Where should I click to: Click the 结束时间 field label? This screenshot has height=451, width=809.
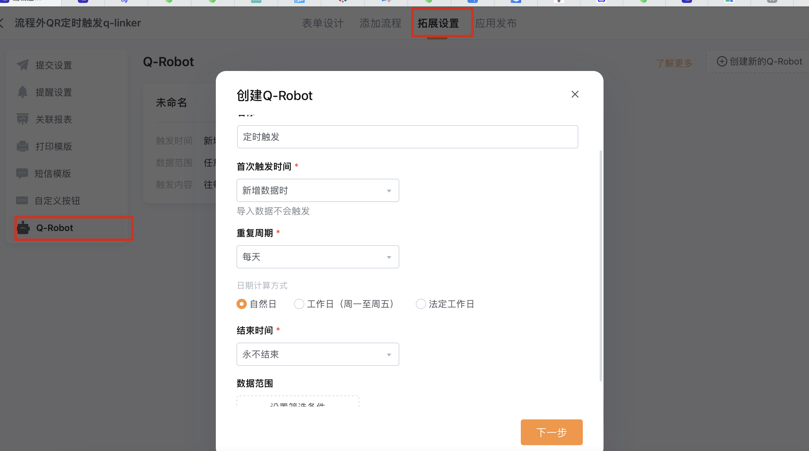click(x=255, y=330)
